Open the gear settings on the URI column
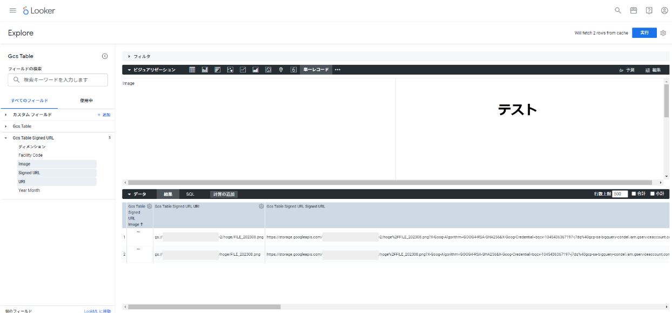 pos(261,206)
